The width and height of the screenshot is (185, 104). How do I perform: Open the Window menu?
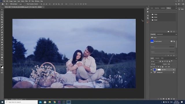pyautogui.click(x=37, y=1)
